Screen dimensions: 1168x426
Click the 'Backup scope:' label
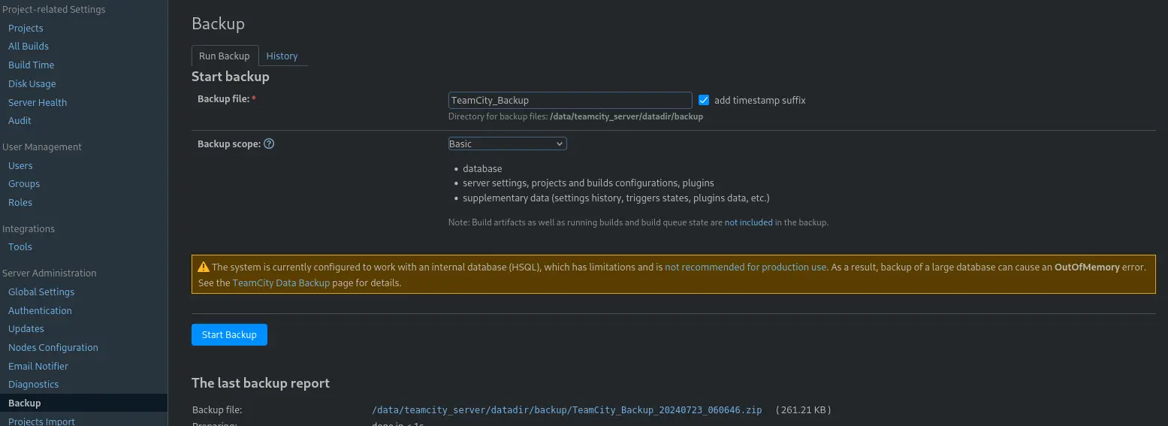point(229,144)
